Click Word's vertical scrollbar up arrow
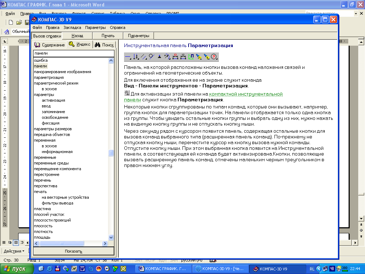The image size is (365, 274). pos(361,42)
